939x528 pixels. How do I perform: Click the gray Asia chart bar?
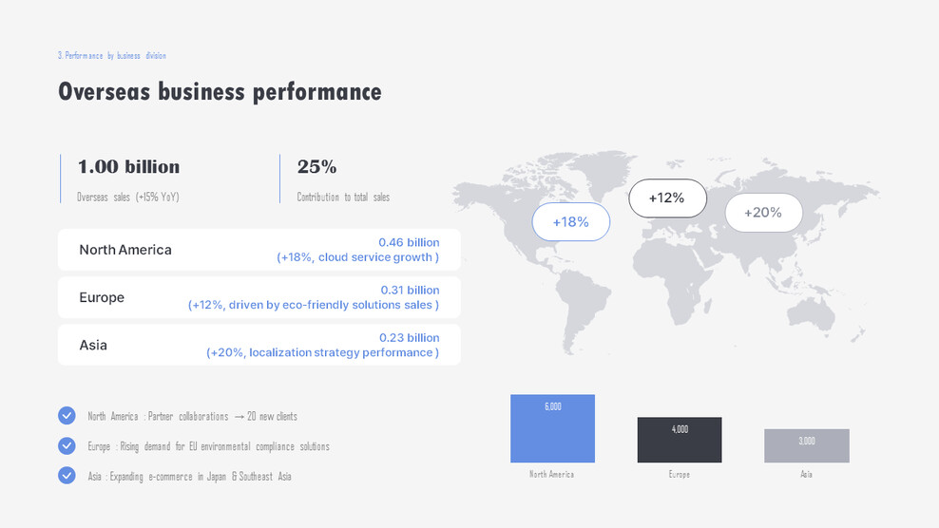(806, 446)
